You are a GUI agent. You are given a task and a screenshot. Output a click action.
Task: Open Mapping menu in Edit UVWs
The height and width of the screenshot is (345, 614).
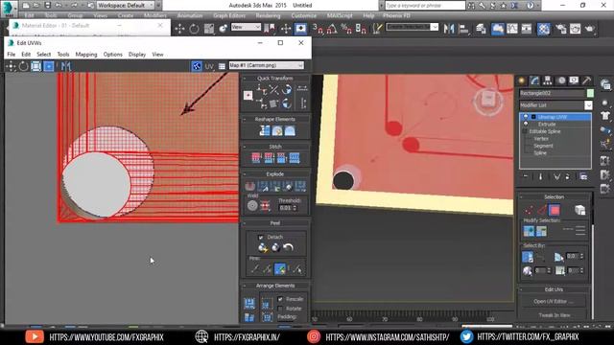86,55
